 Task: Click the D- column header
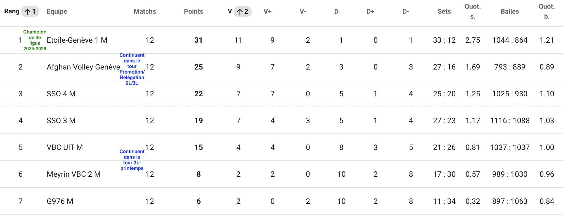click(406, 11)
